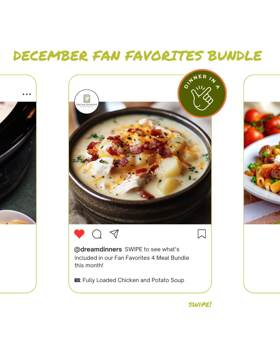Screen dimensions: 280x350
Task: Click the camera emoji in caption
Action: (77, 280)
